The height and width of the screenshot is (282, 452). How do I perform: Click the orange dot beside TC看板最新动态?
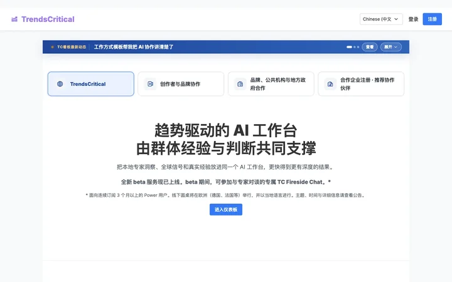[53, 47]
